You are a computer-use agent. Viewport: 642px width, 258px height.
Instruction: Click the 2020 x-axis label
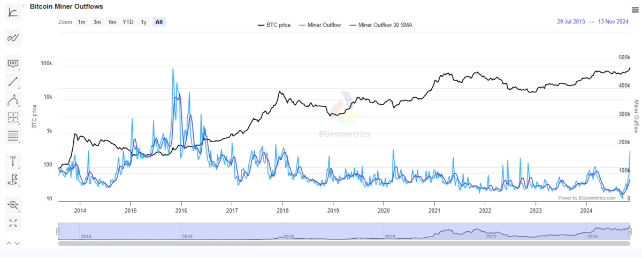[x=384, y=211]
